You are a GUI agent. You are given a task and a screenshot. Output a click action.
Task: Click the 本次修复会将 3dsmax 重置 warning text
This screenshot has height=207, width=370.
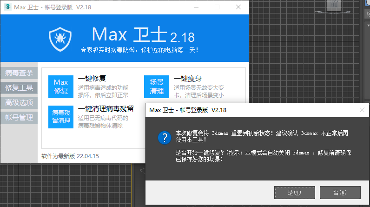point(262,136)
